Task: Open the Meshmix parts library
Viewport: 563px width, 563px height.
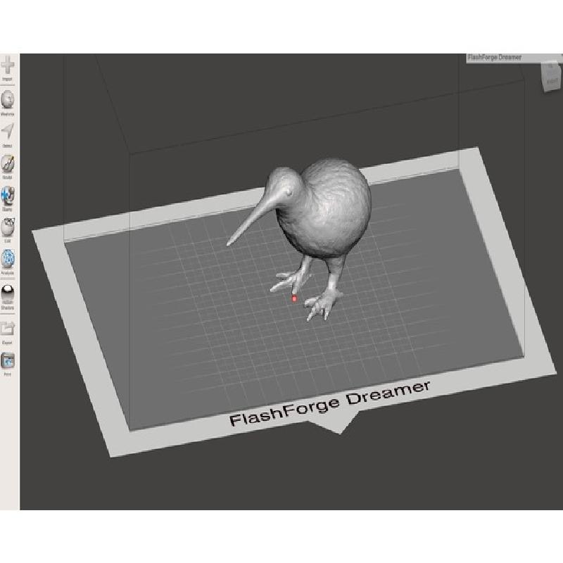Action: click(x=8, y=103)
